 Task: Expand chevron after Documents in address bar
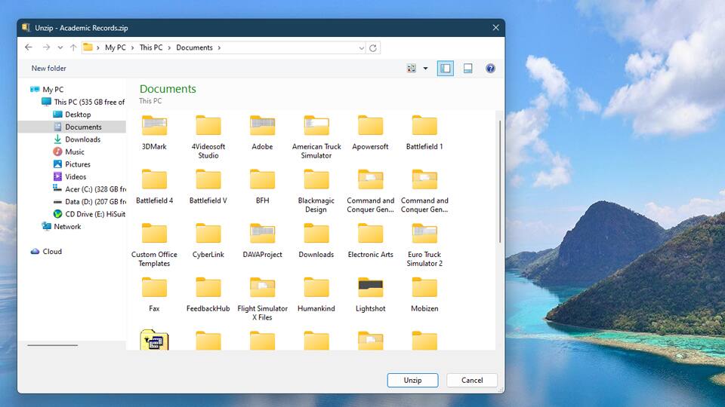click(219, 47)
